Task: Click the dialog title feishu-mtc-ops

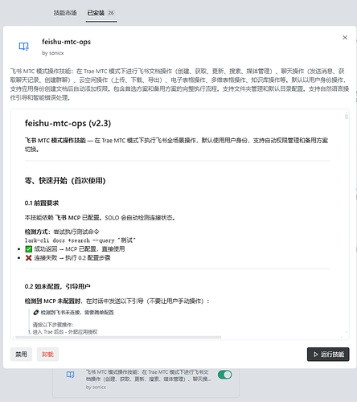Action: [x=66, y=42]
